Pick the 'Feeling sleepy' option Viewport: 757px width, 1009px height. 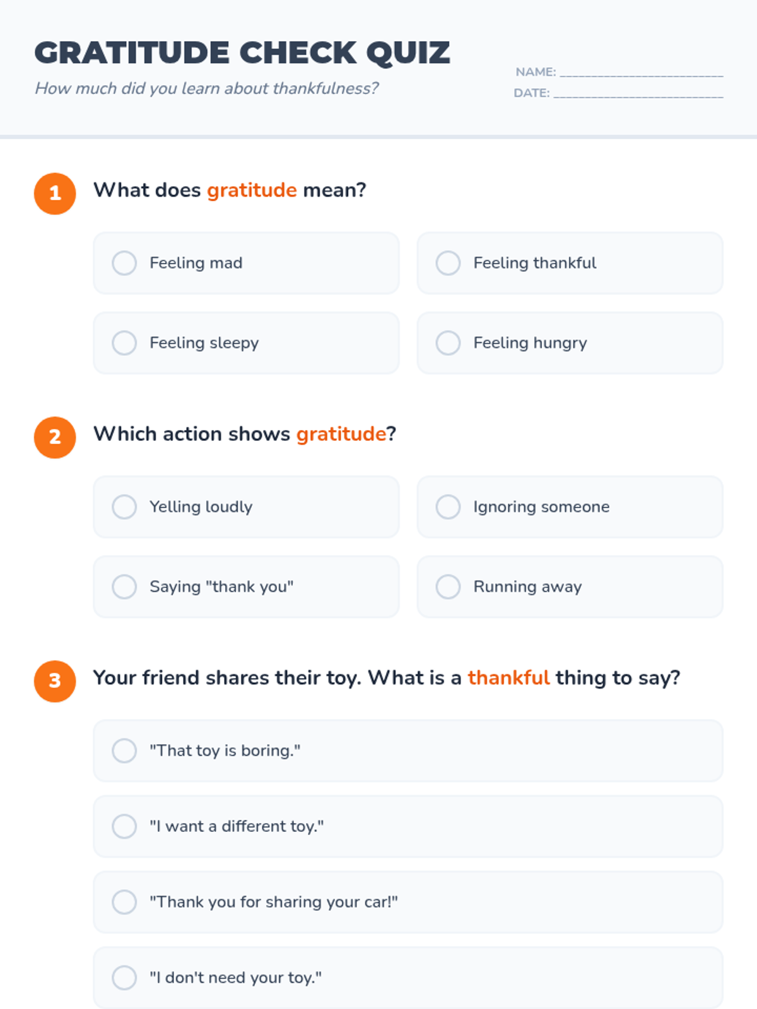[x=246, y=343]
